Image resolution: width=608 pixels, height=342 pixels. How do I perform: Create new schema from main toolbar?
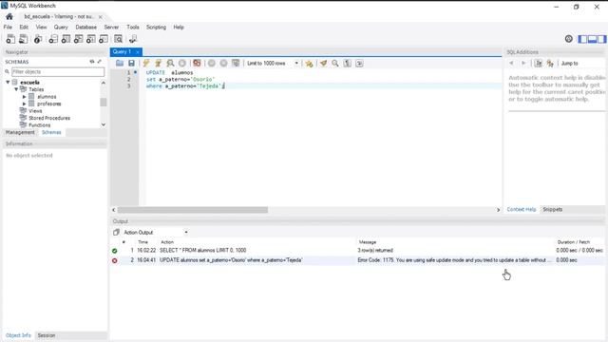53,39
